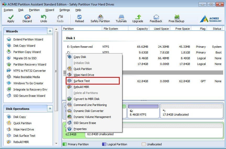Open the Tutorials toolbar icon
The image size is (226, 149).
121,17
